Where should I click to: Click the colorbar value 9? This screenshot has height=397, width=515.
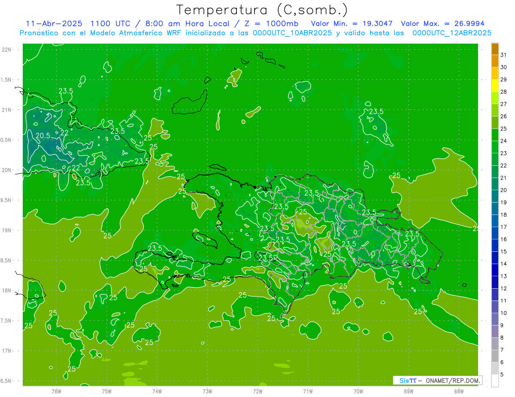click(502, 325)
